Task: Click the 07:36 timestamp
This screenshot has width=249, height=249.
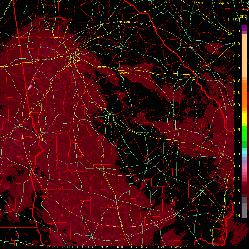Action: pos(199,247)
